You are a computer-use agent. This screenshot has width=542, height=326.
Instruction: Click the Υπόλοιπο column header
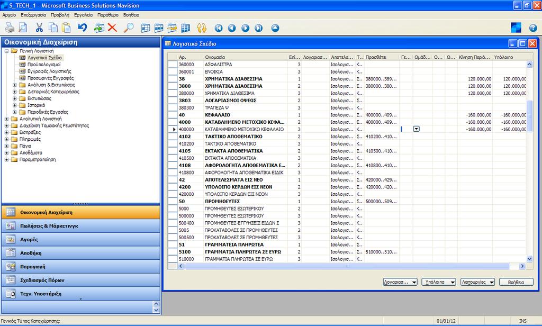tap(510, 57)
